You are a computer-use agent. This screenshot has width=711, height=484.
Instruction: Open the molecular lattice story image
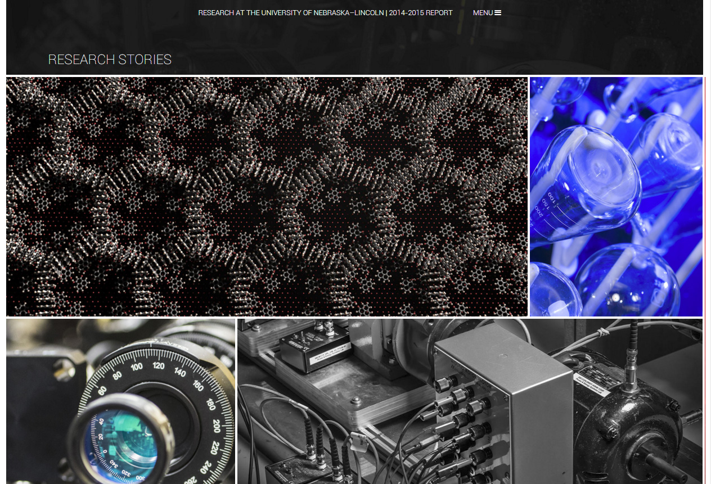tap(267, 197)
